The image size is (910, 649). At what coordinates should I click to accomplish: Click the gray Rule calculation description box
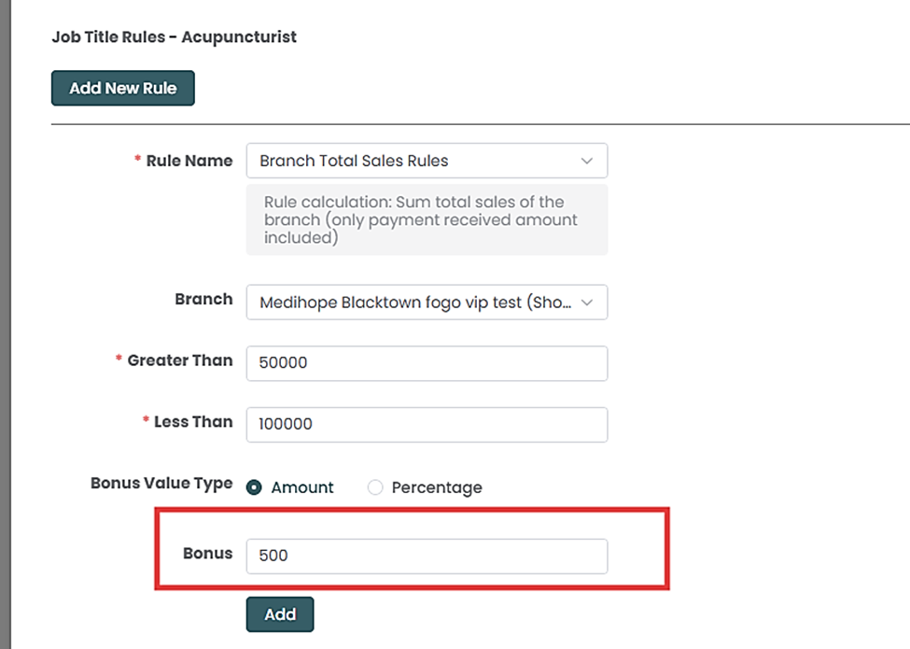click(427, 219)
